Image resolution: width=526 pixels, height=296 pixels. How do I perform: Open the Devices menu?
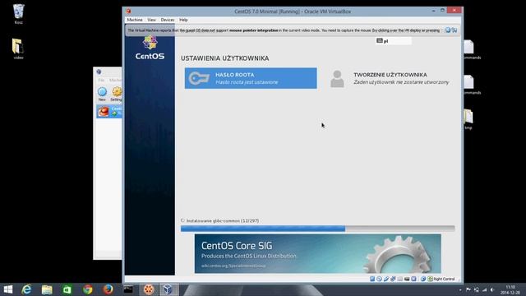(168, 20)
